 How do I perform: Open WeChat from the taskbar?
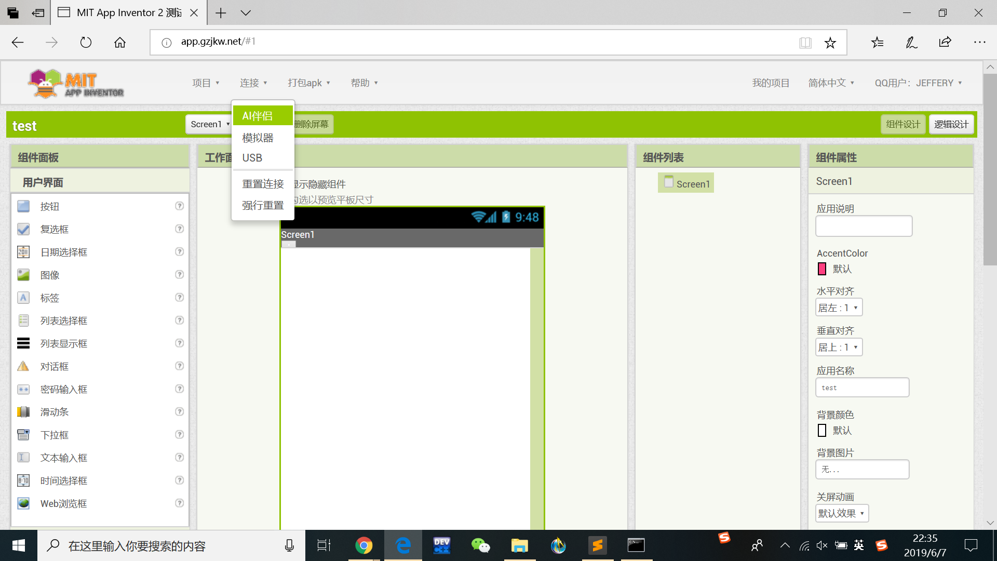pyautogui.click(x=480, y=545)
